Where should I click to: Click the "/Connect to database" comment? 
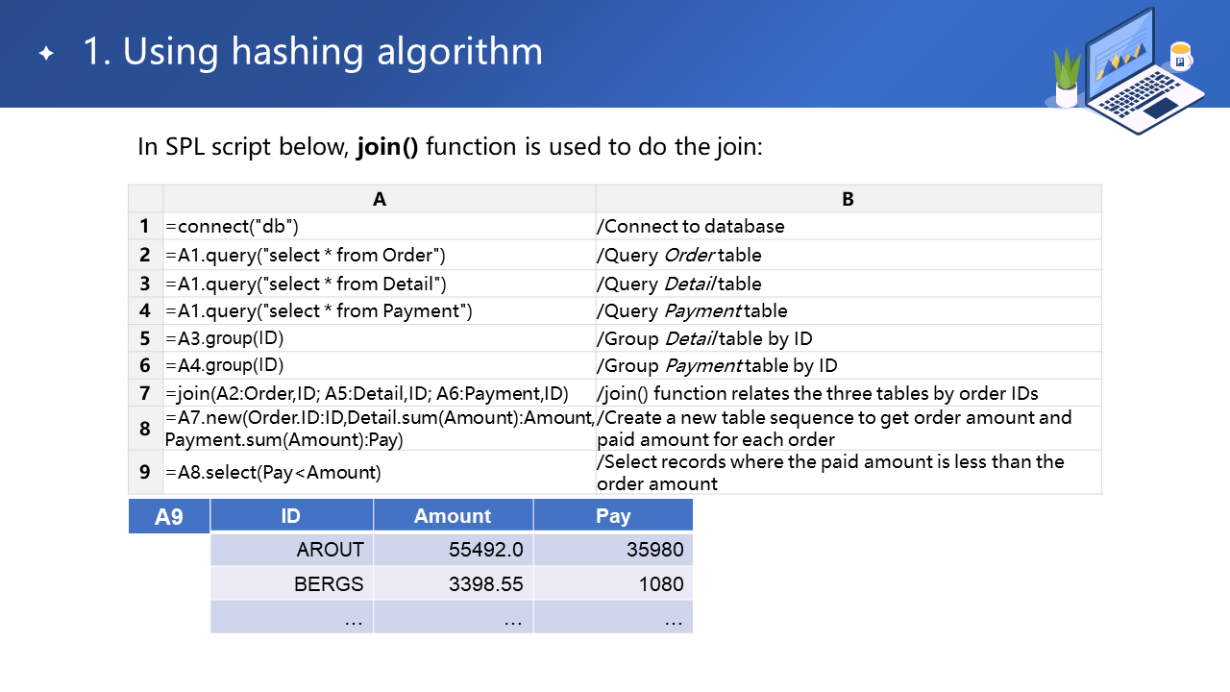point(849,226)
